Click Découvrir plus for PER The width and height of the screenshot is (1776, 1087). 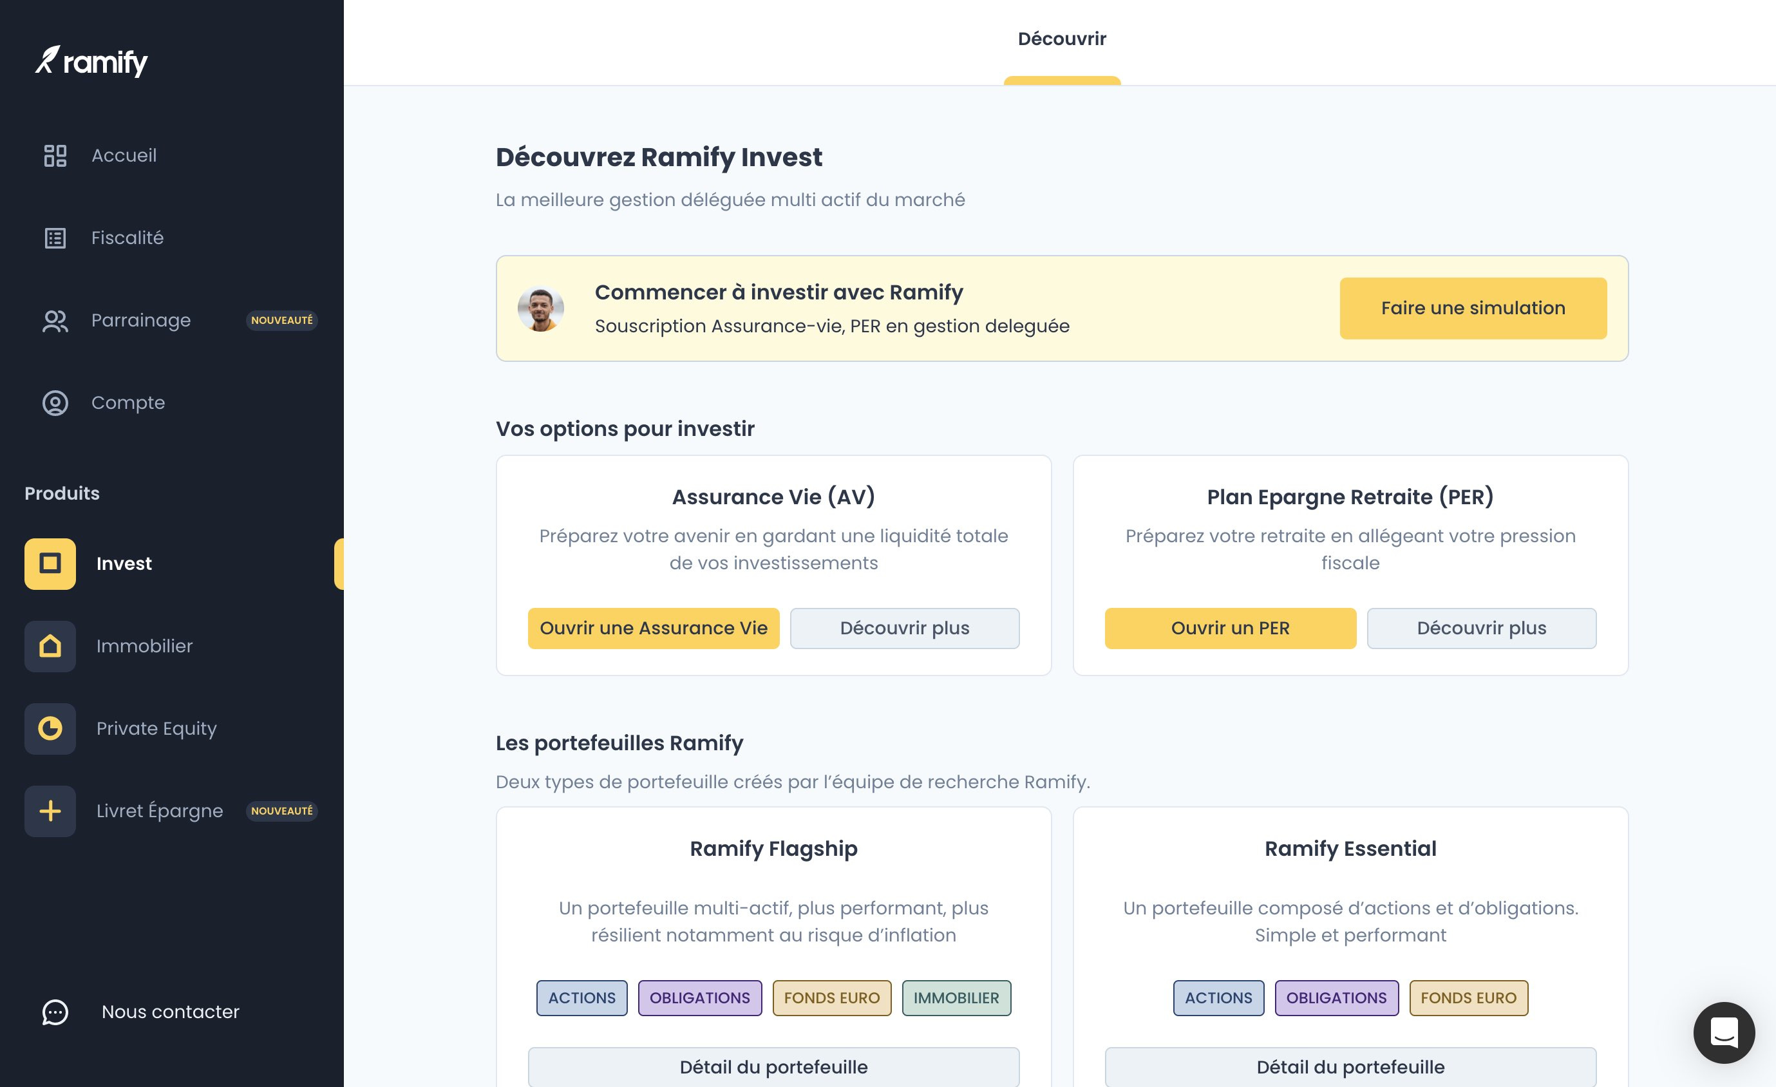click(1481, 629)
